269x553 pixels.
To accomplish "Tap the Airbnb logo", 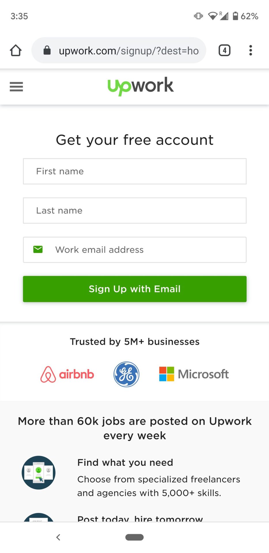I will (67, 374).
